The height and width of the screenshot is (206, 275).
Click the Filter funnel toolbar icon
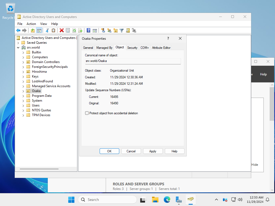(122, 30)
